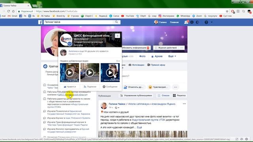Open notifications globe icon

click(197, 22)
